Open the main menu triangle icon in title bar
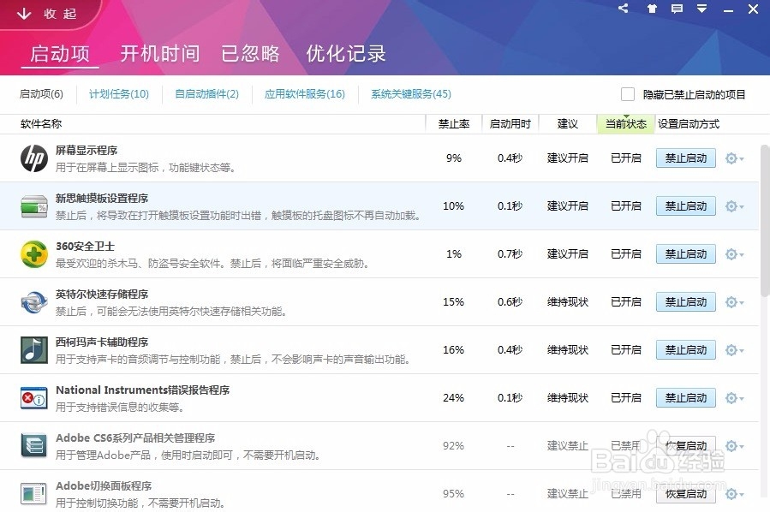The width and height of the screenshot is (770, 512). click(701, 9)
